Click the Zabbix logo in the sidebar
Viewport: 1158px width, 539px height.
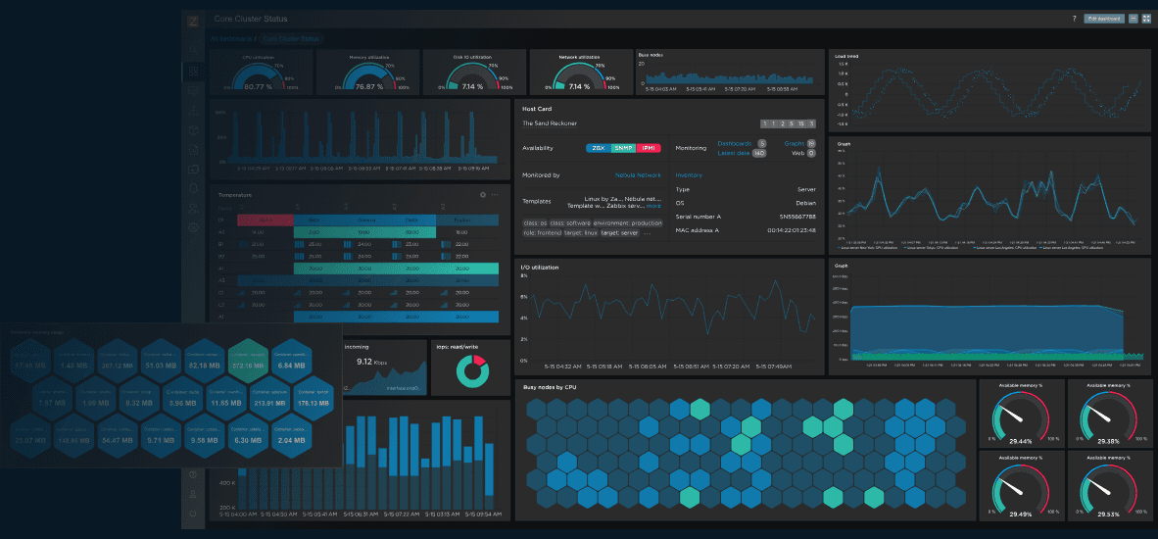tap(193, 21)
